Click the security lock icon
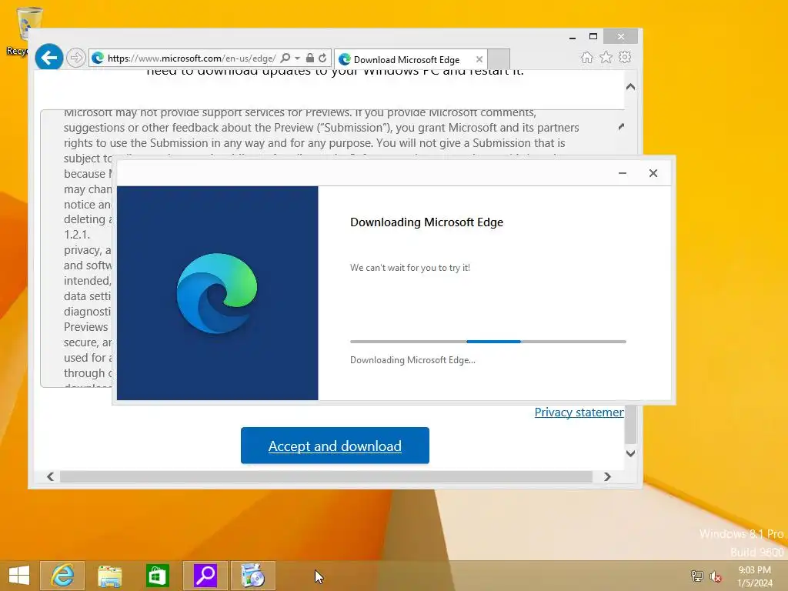This screenshot has height=591, width=788. coord(310,58)
